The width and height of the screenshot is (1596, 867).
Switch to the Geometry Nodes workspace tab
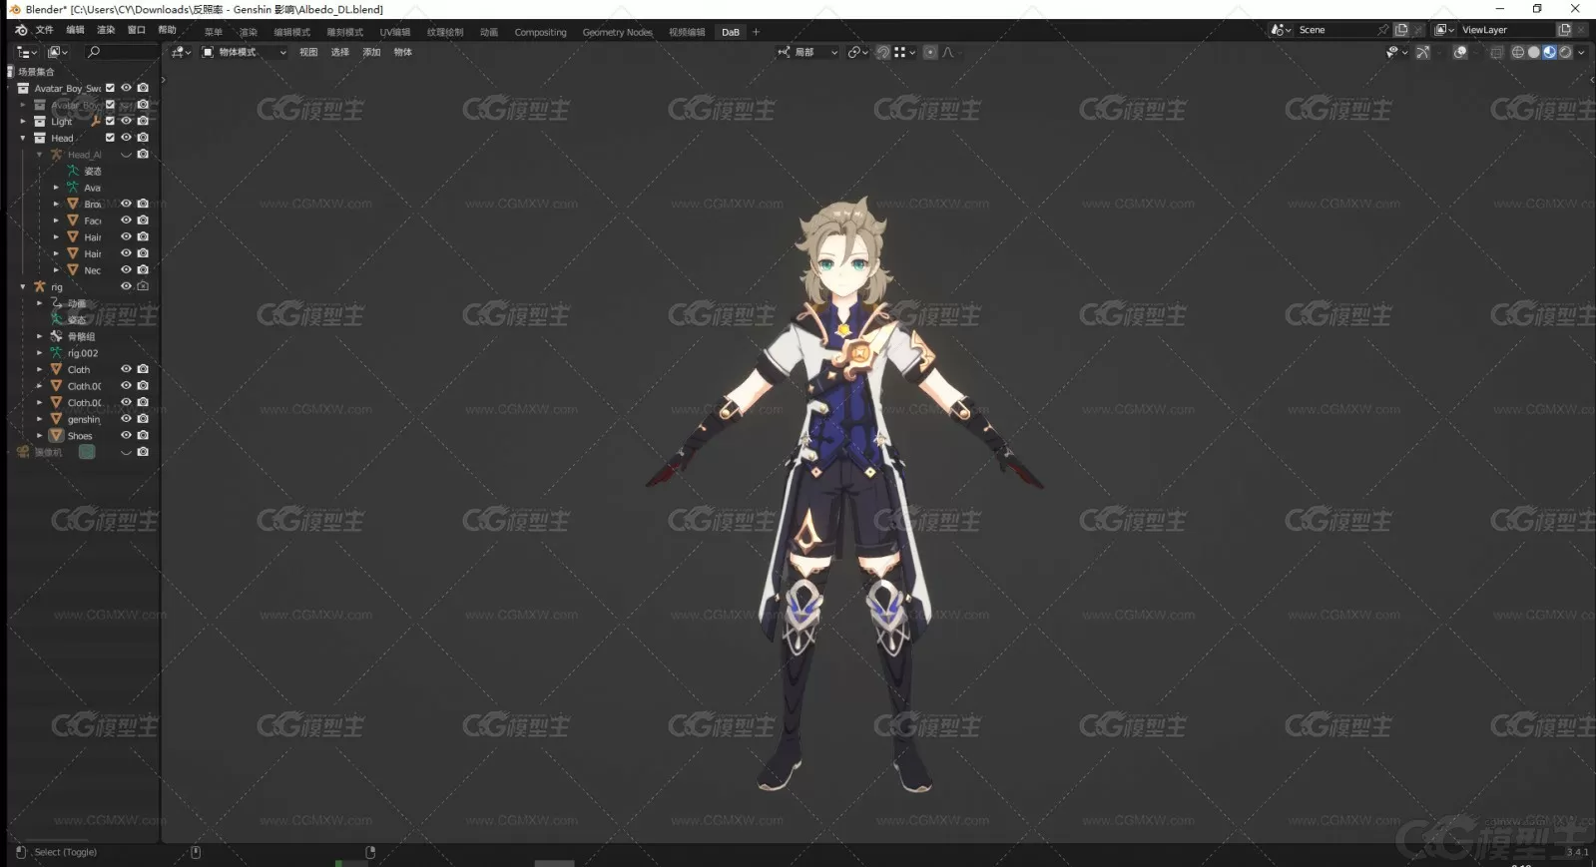tap(618, 32)
